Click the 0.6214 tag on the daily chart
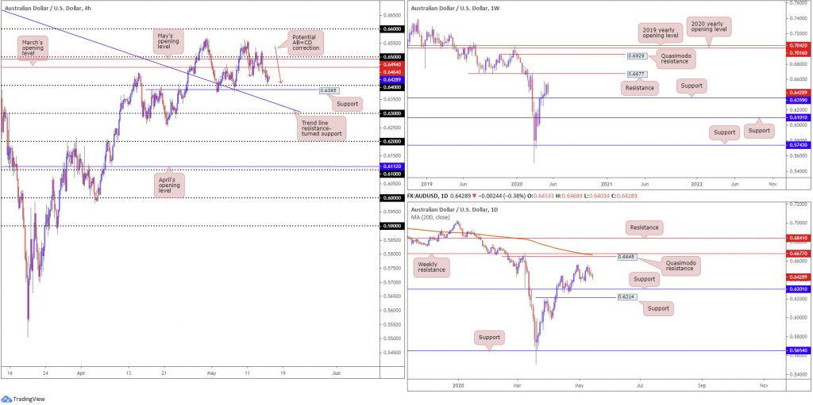The width and height of the screenshot is (813, 405). click(x=627, y=297)
